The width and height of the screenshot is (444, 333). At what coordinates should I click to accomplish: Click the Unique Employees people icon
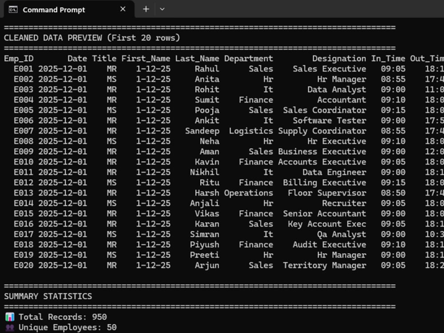coord(10,327)
